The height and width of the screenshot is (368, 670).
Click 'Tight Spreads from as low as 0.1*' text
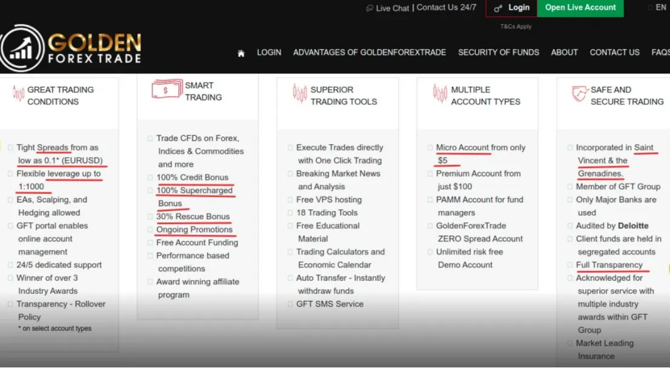point(60,154)
